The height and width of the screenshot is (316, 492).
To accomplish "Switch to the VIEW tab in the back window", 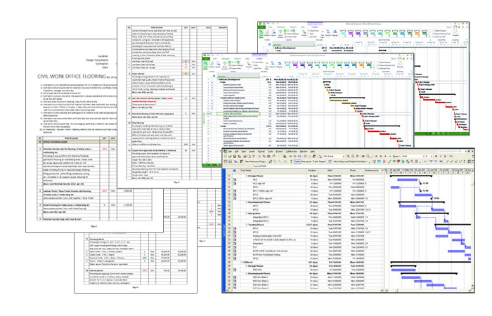I will (303, 27).
